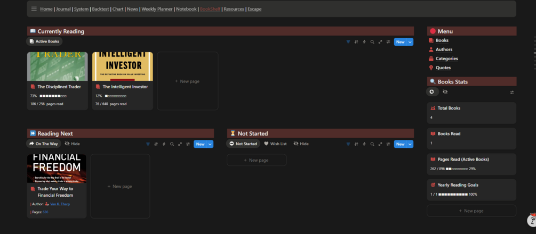Open the floating assistant face icon
536x234 pixels.
click(533, 220)
